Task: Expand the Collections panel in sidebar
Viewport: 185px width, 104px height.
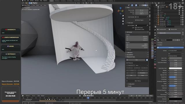Action: pyautogui.click(x=126, y=53)
